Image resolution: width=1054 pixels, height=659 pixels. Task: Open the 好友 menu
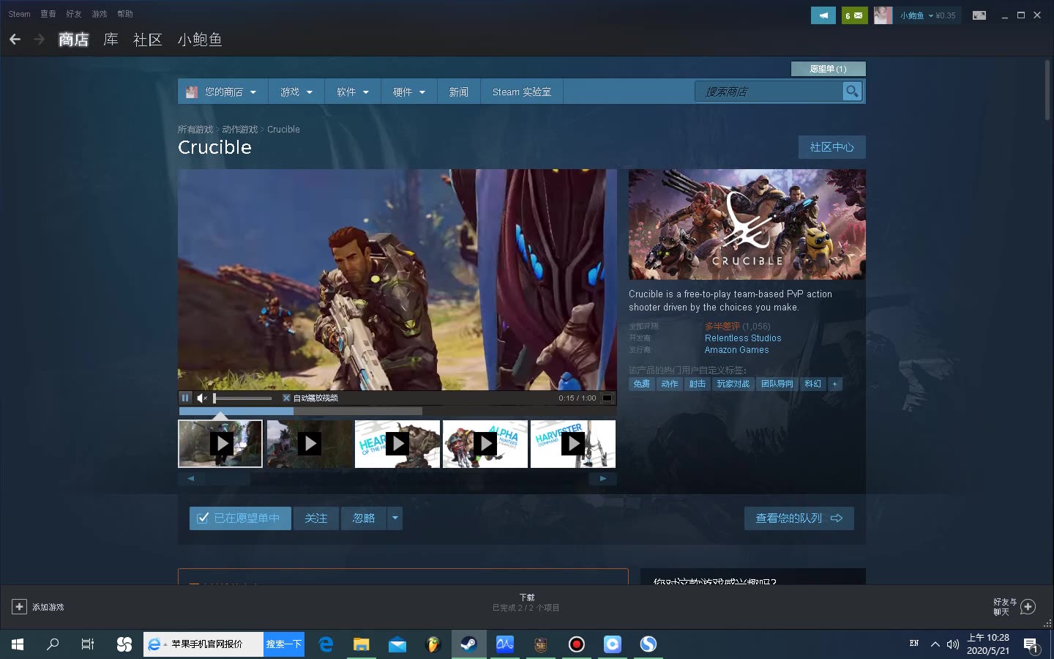[x=74, y=14]
